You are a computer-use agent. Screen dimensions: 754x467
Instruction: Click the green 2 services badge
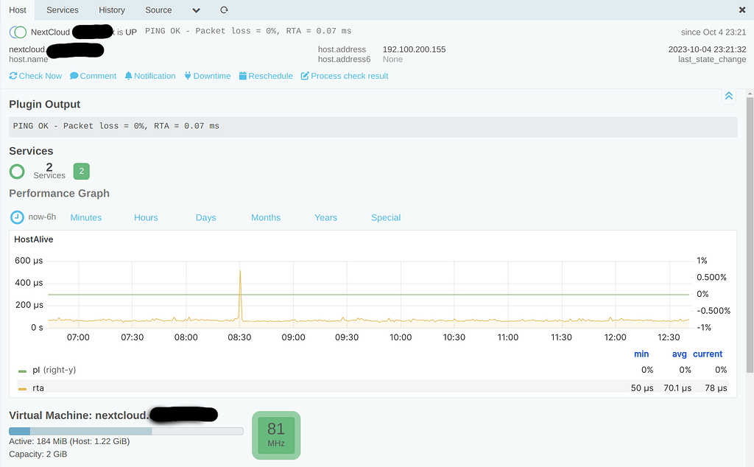pos(81,171)
